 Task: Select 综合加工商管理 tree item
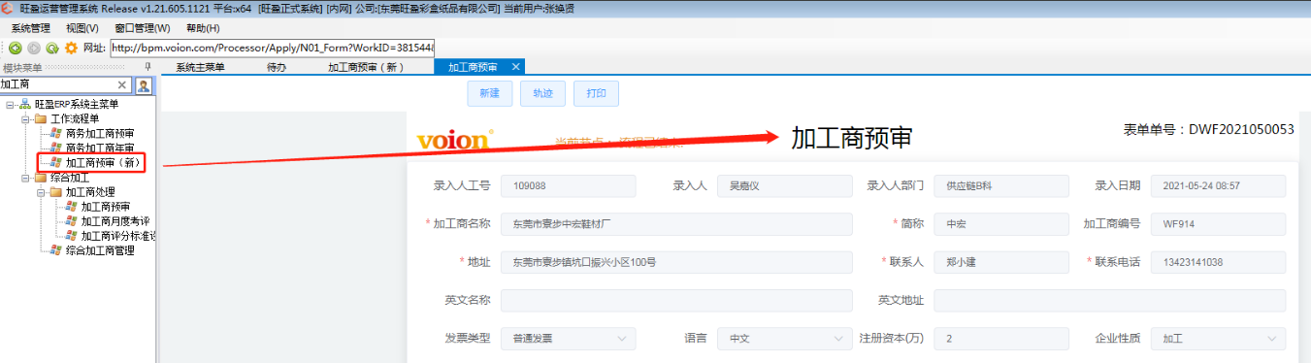point(99,250)
